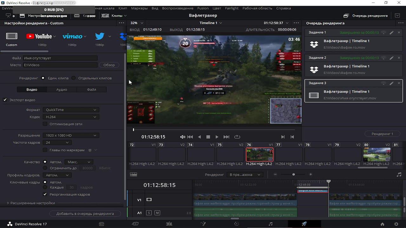The width and height of the screenshot is (406, 228).
Task: Select Ограничить до quality option
Action: (x=45, y=168)
